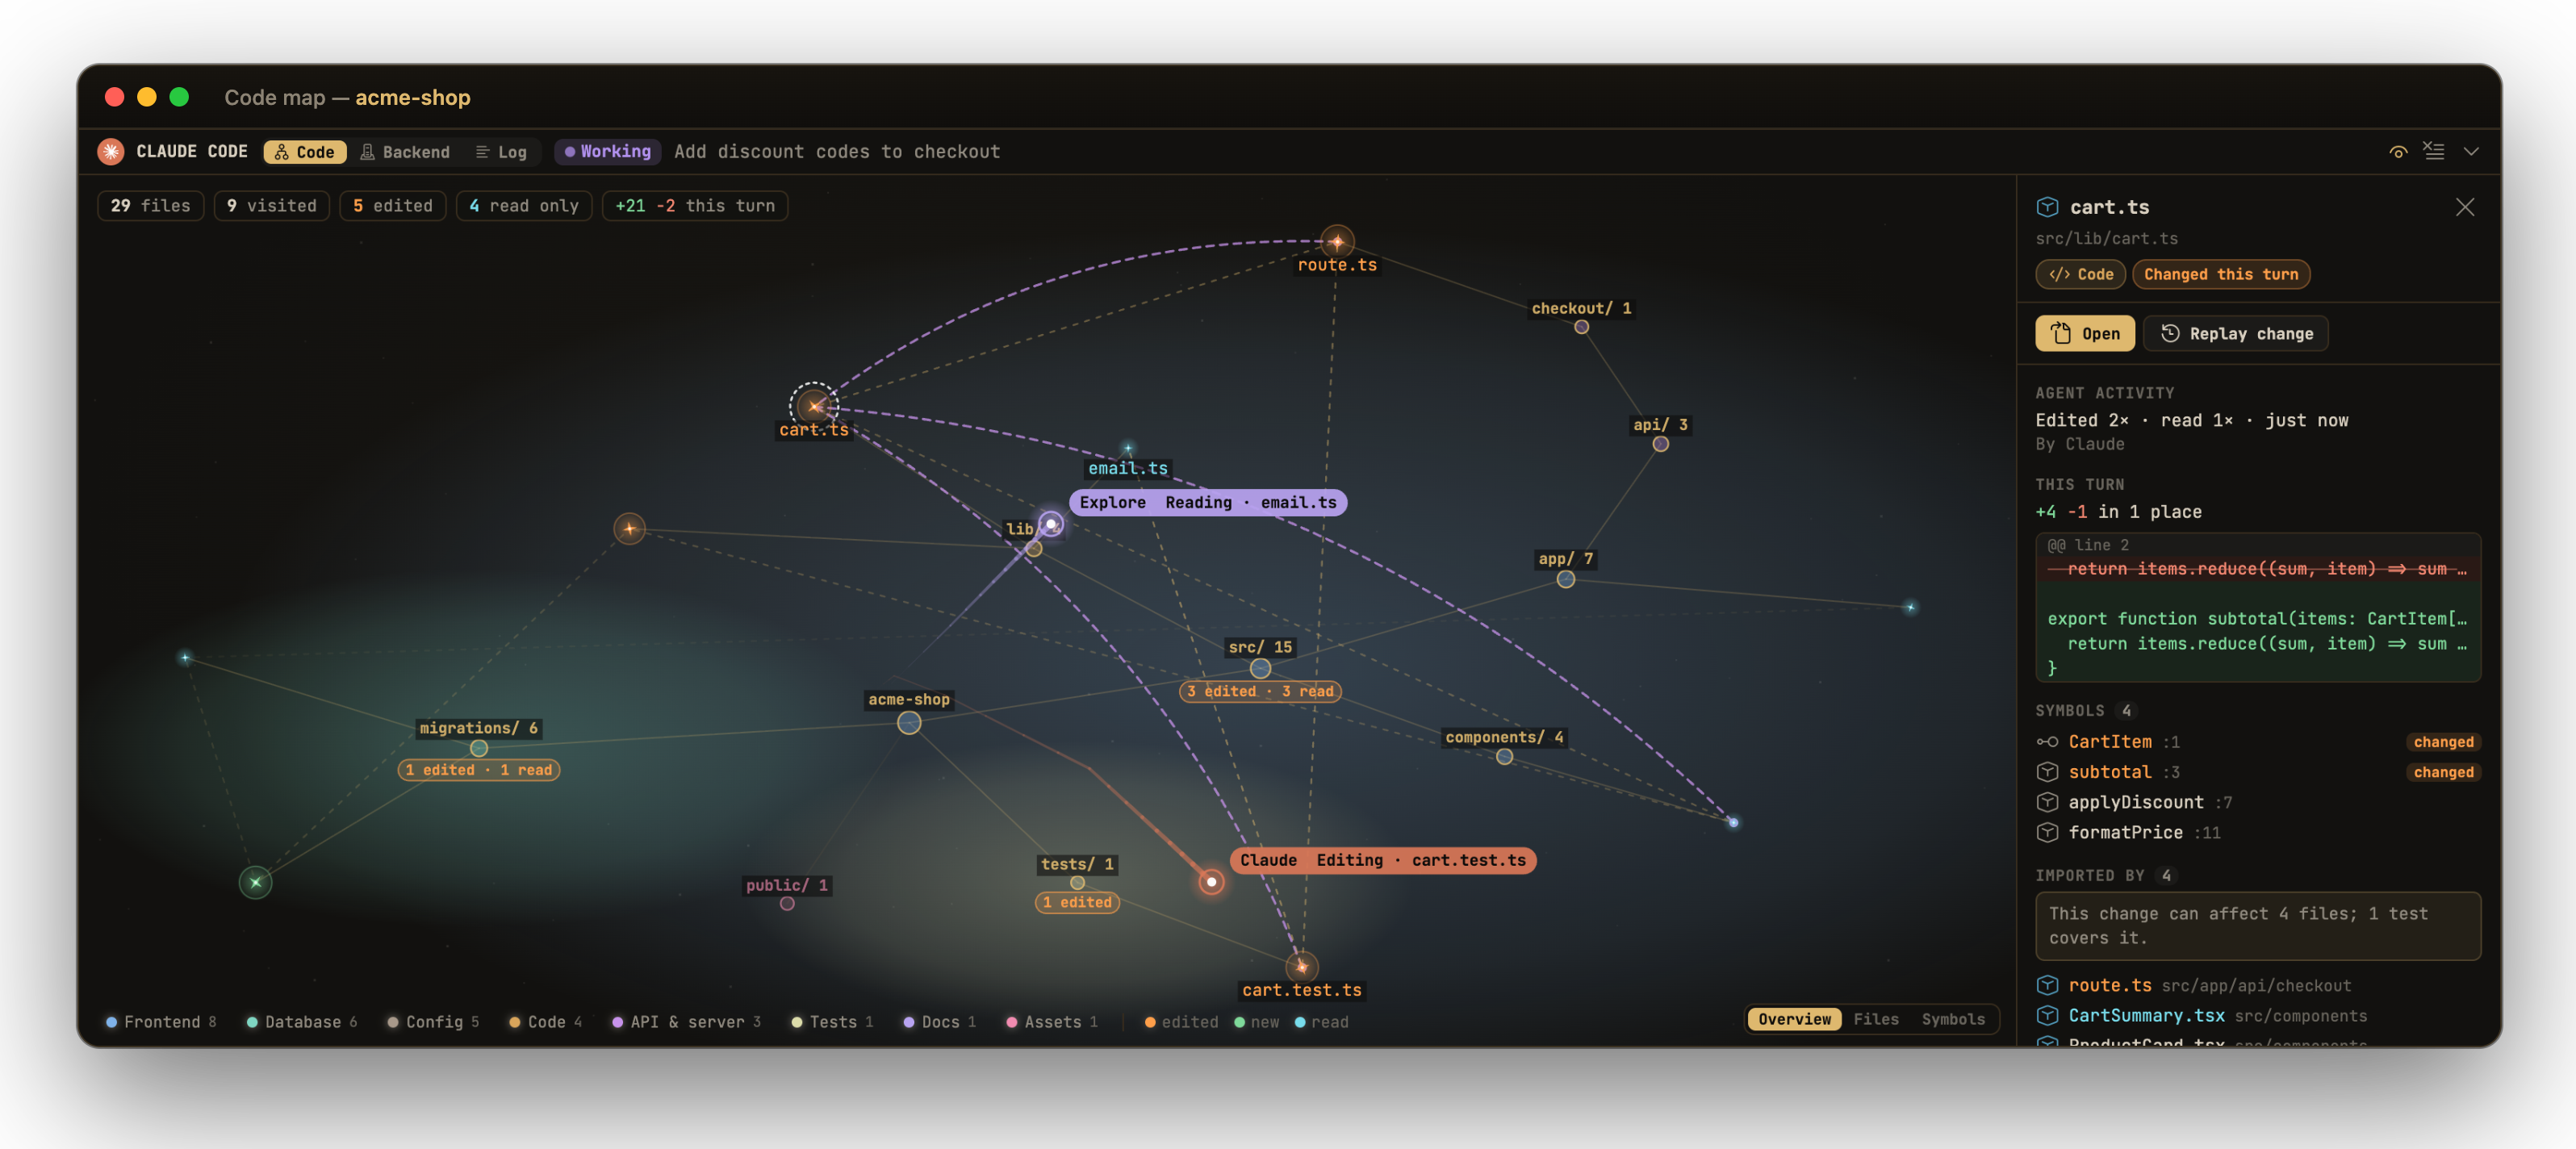Click the src/ folder node

[1260, 668]
